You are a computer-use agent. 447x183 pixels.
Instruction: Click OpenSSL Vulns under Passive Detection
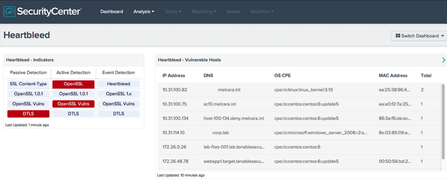click(28, 103)
